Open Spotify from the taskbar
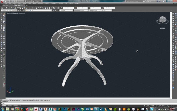The height and width of the screenshot is (111, 177). click(x=115, y=109)
